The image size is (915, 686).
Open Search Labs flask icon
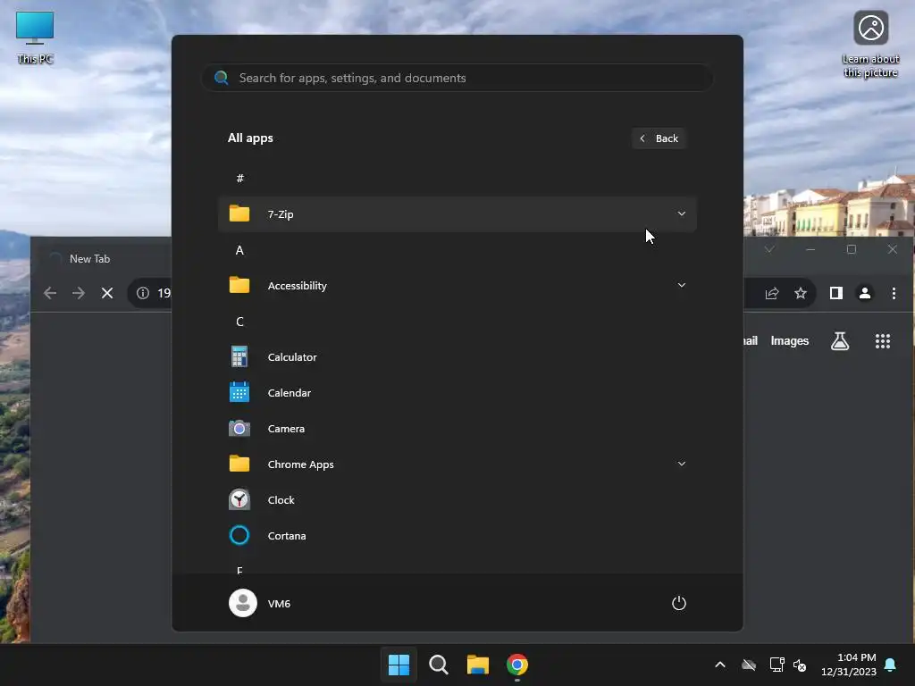click(x=840, y=340)
